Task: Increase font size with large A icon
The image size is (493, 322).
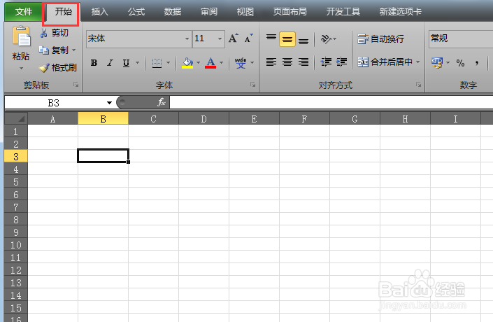Action: tap(234, 38)
